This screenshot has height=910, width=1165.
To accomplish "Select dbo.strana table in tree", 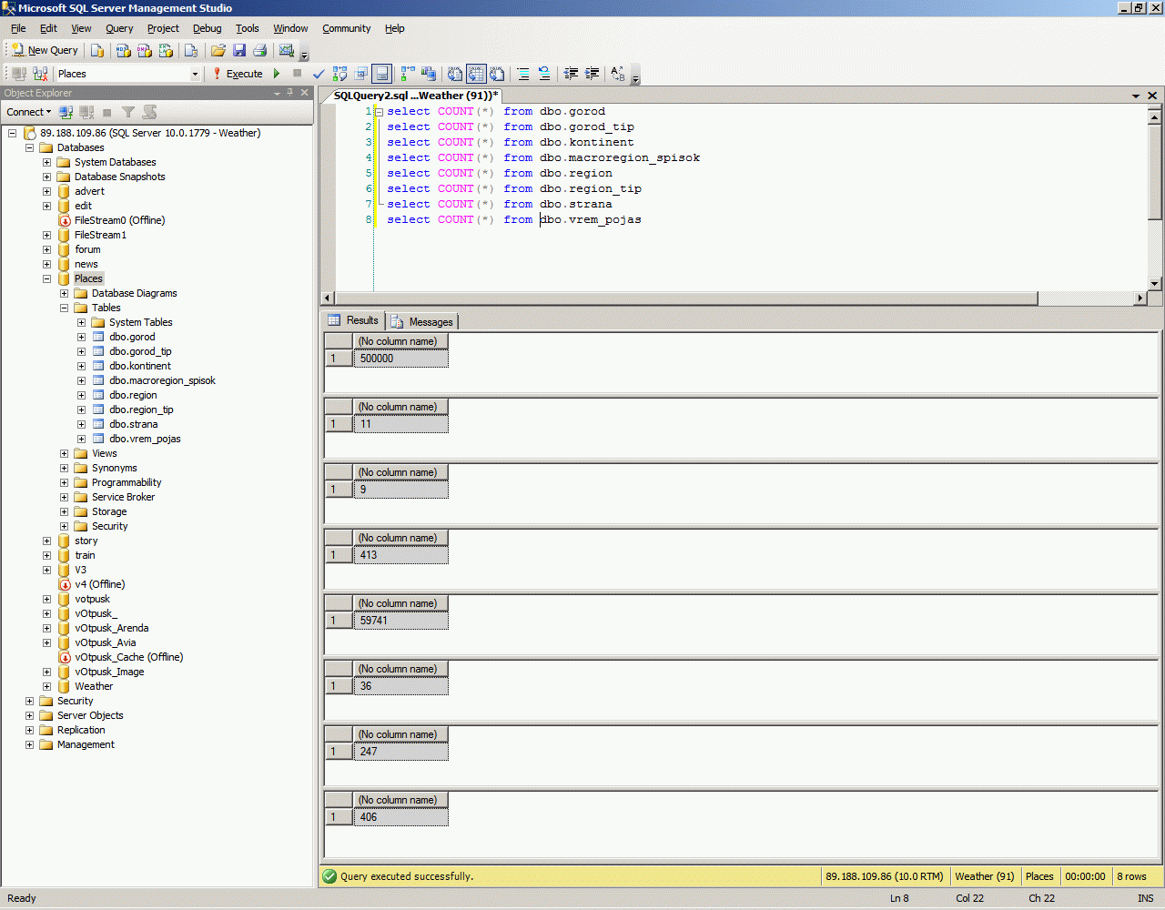I will 134,424.
